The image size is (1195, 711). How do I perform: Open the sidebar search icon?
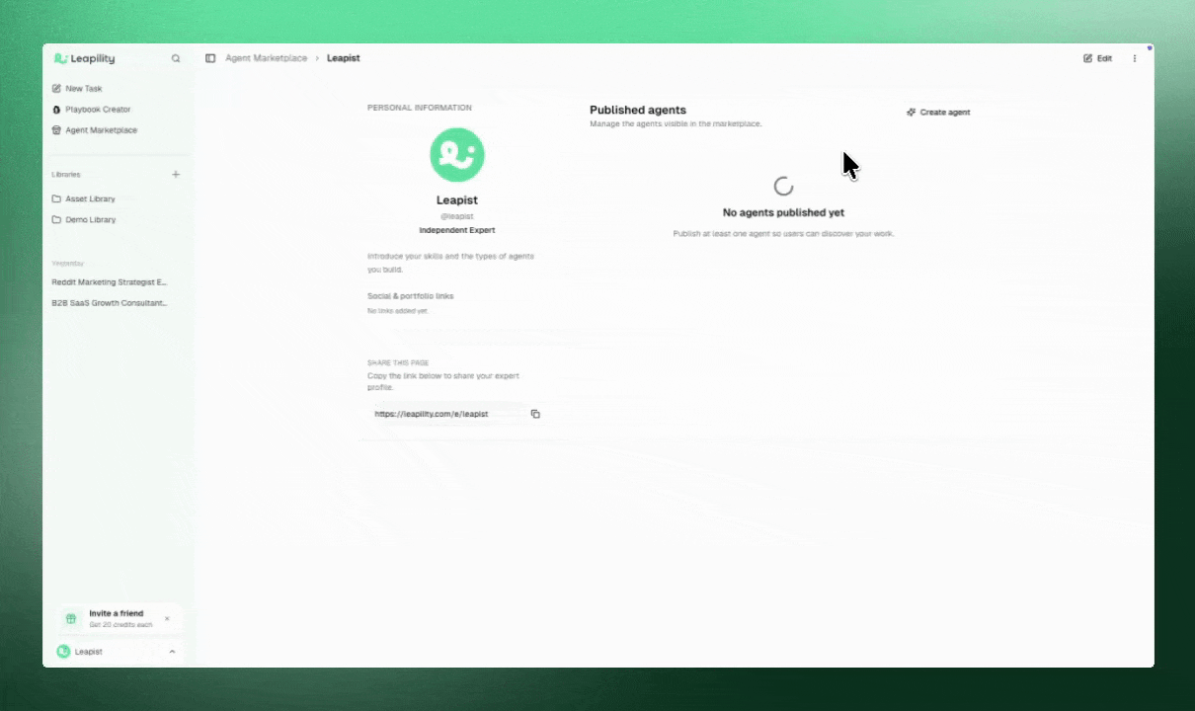[176, 58]
